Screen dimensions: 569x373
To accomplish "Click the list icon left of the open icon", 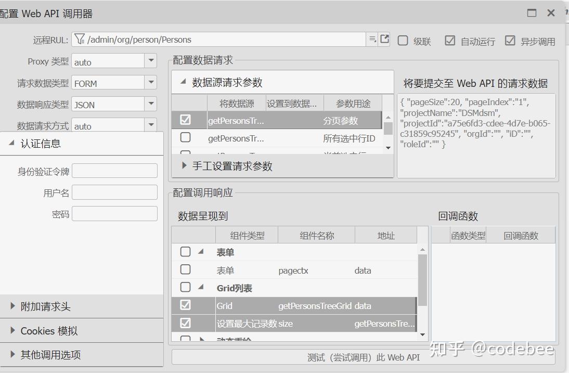I will click(372, 38).
